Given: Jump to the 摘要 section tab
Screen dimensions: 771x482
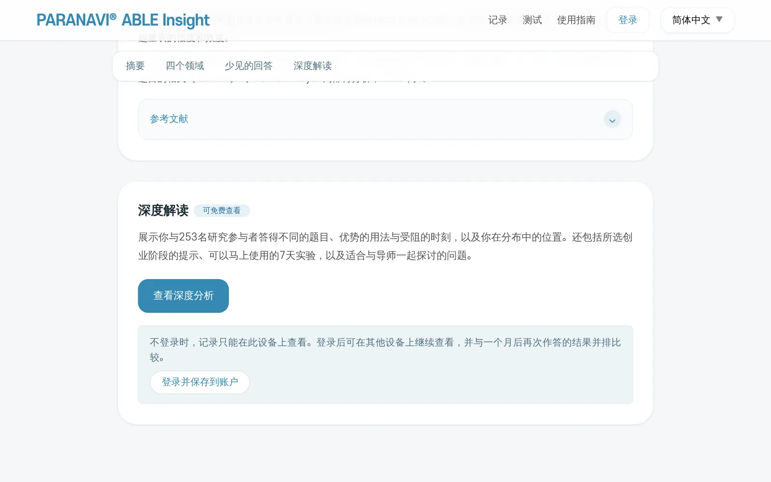Looking at the screenshot, I should coord(135,66).
